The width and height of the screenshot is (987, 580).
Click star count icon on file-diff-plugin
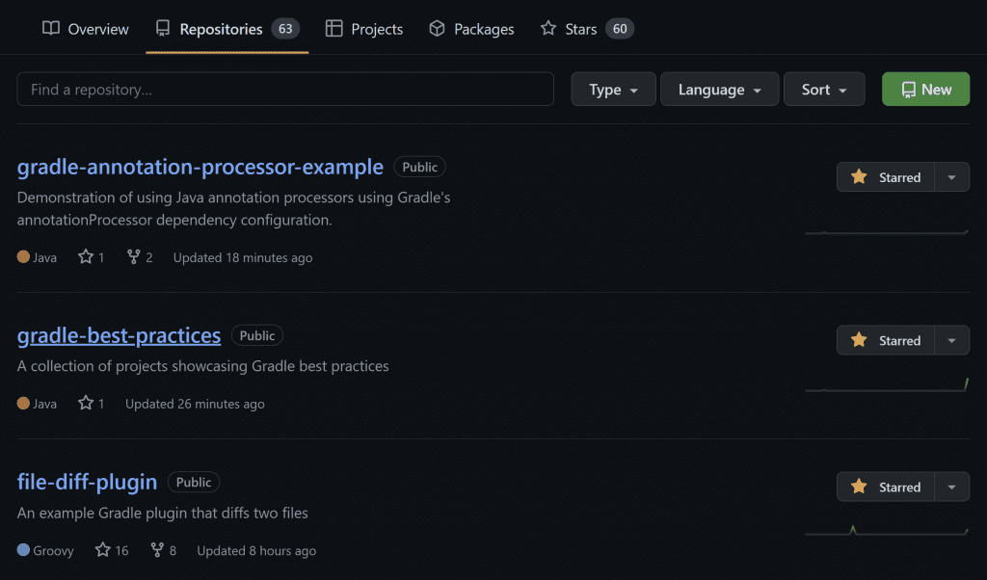tap(103, 550)
